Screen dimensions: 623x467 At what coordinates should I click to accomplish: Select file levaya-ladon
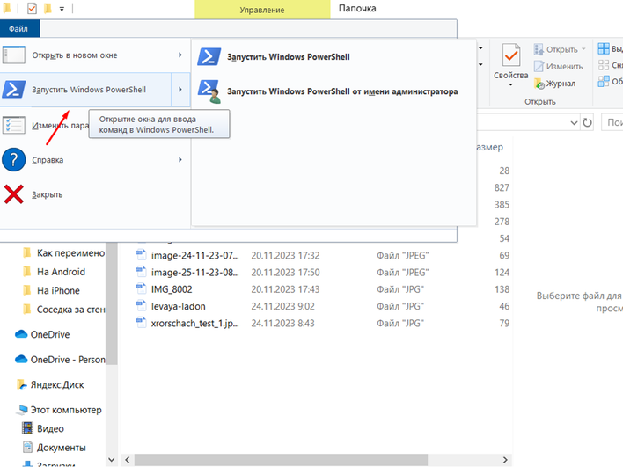pos(179,307)
